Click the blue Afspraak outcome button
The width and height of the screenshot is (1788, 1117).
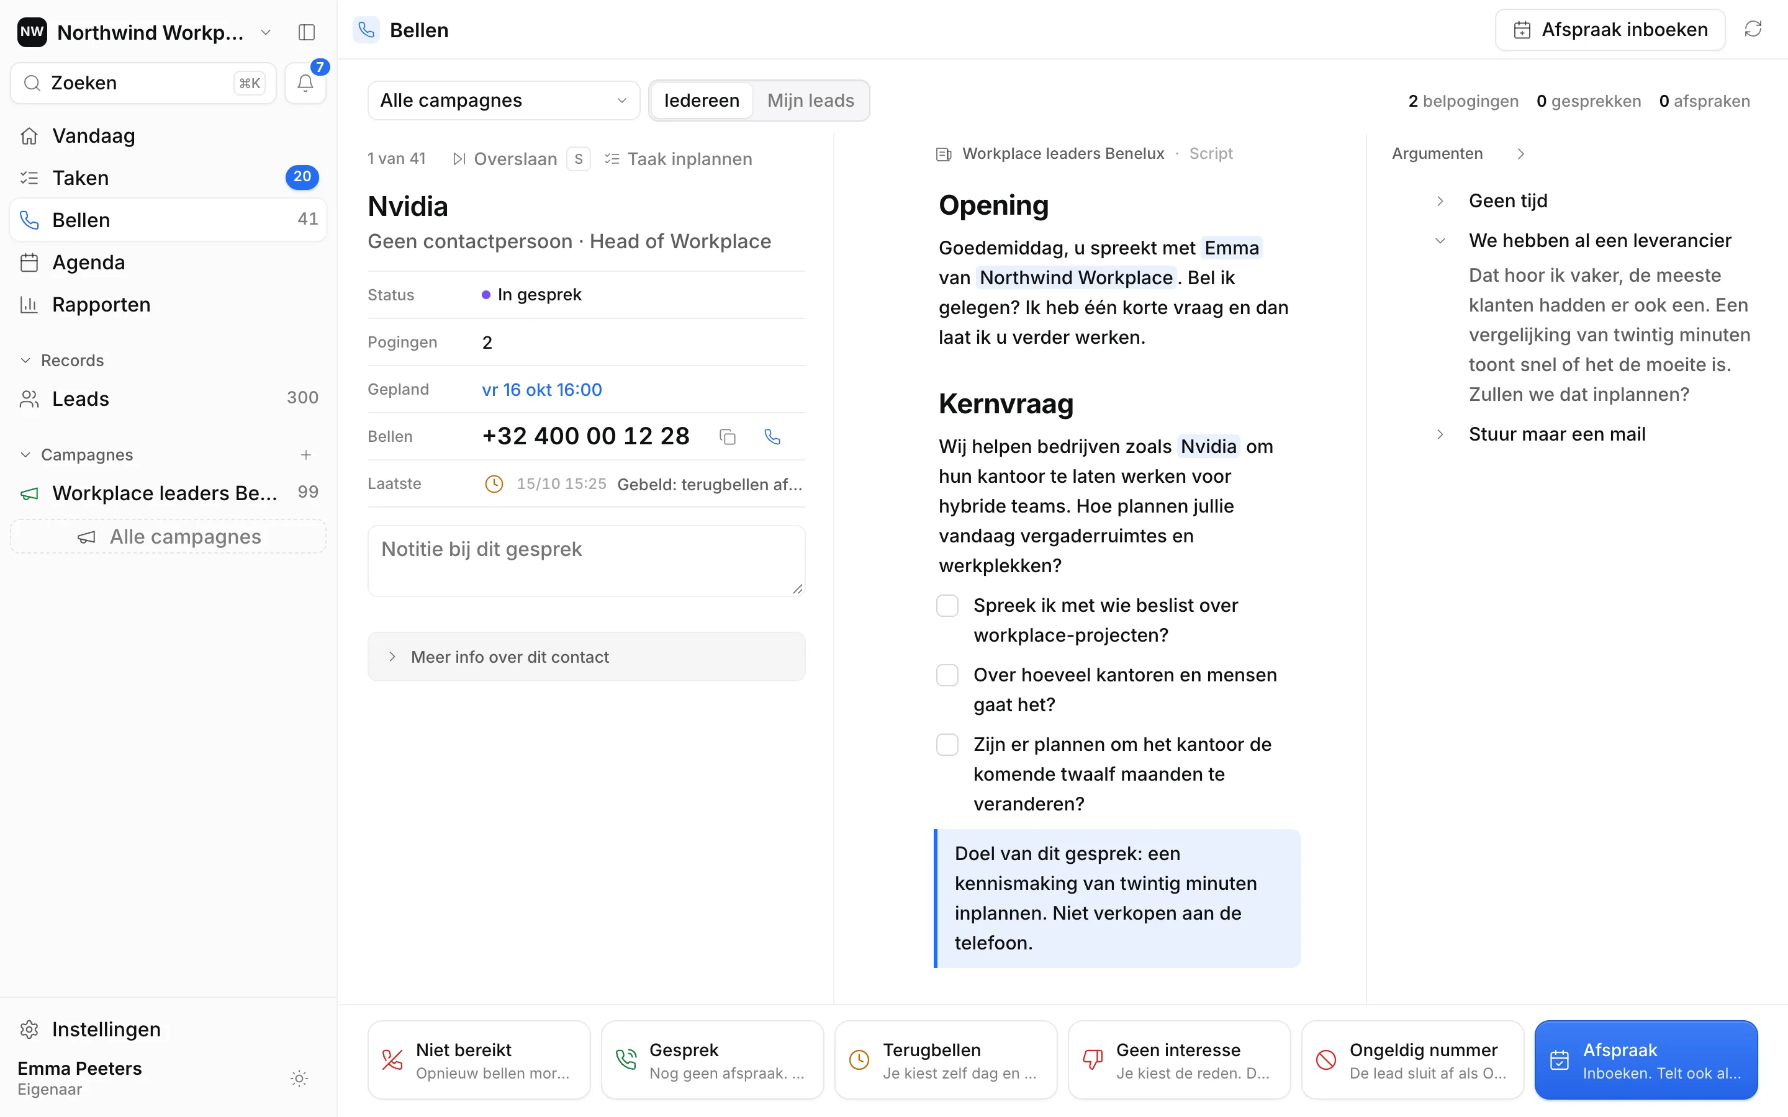pyautogui.click(x=1646, y=1060)
